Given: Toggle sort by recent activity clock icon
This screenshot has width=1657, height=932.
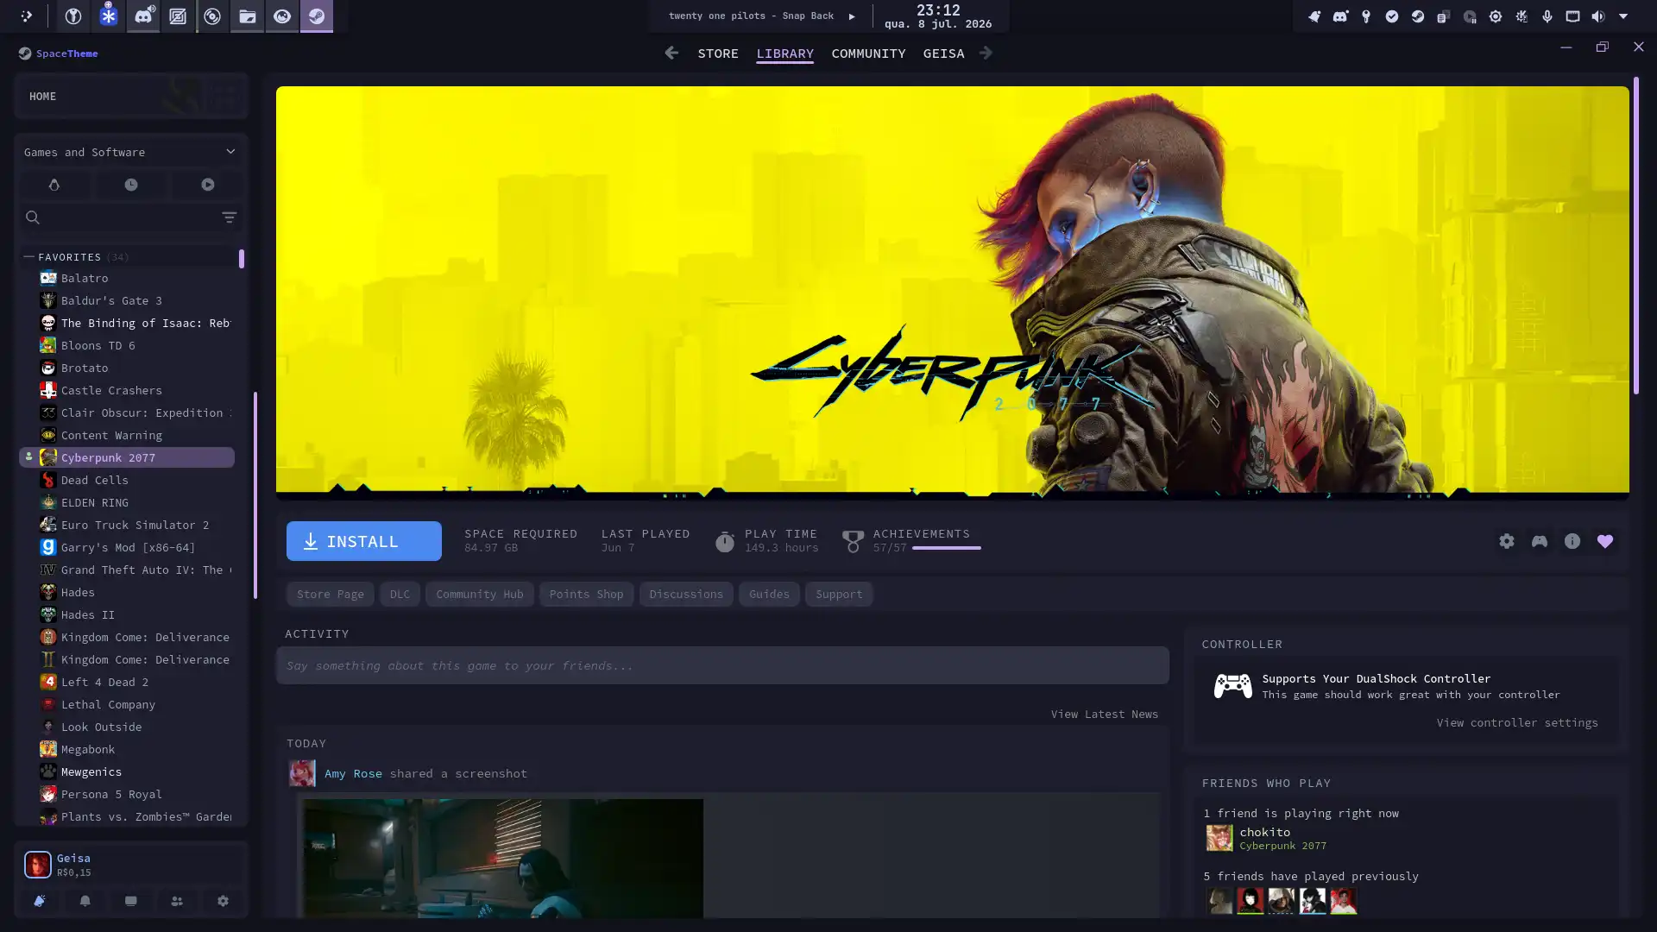Looking at the screenshot, I should tap(130, 185).
